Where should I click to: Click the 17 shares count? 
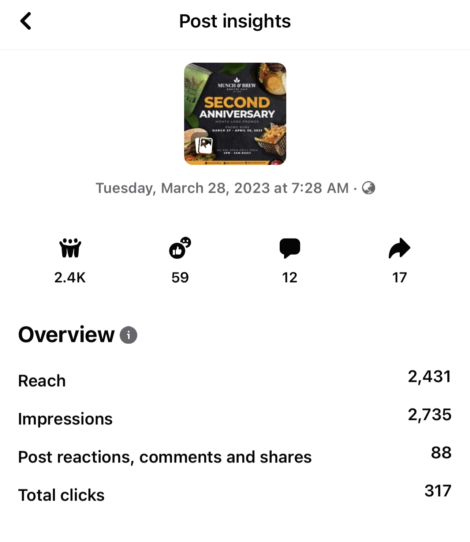click(399, 277)
